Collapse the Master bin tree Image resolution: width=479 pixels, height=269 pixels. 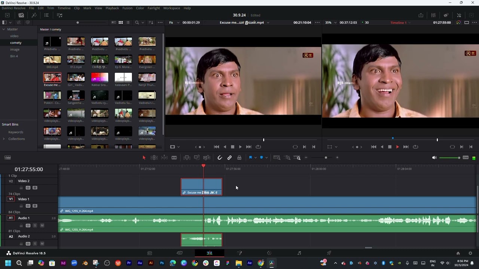tap(4, 29)
